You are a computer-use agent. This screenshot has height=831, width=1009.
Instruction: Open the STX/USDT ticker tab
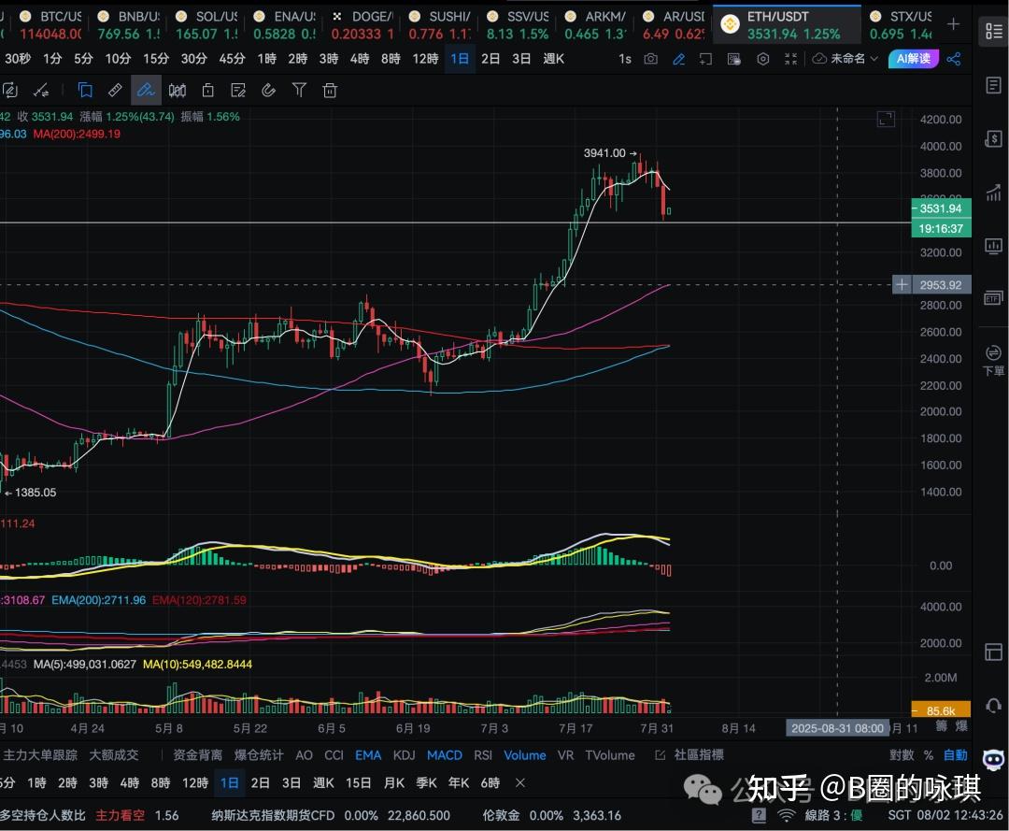[901, 24]
